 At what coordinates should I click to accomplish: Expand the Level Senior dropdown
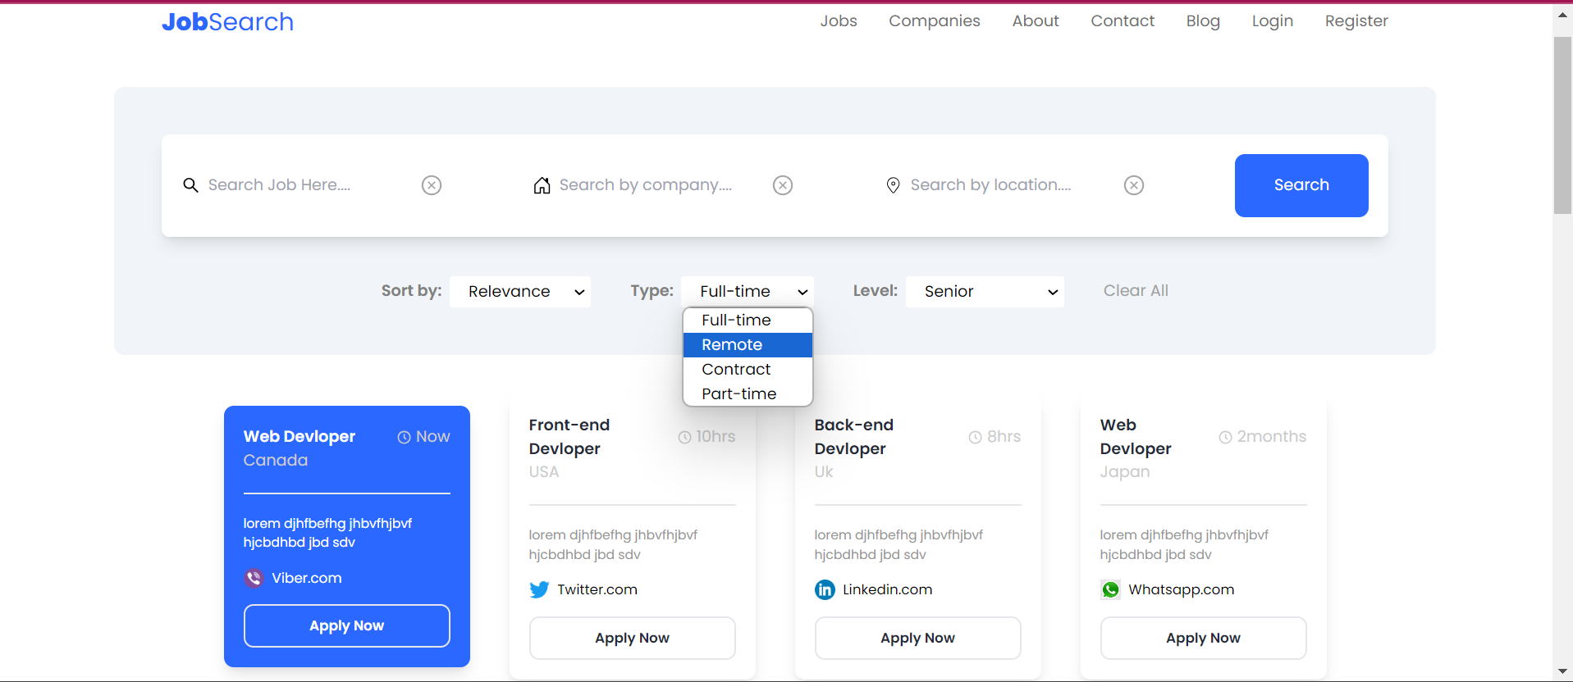point(985,292)
